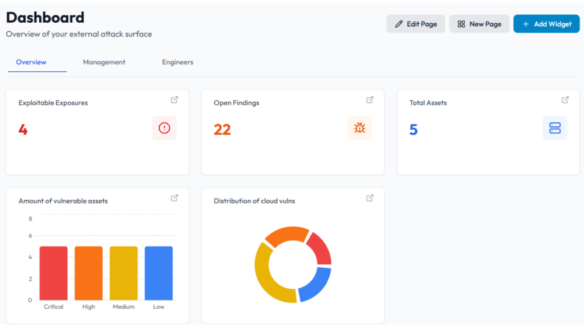Click external link icon on cloud vulns chart
This screenshot has height=328, width=584.
(370, 198)
